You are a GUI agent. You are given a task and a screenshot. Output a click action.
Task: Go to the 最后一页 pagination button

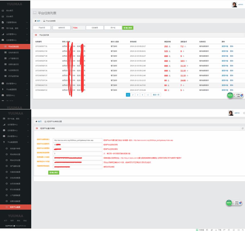click(x=156, y=95)
